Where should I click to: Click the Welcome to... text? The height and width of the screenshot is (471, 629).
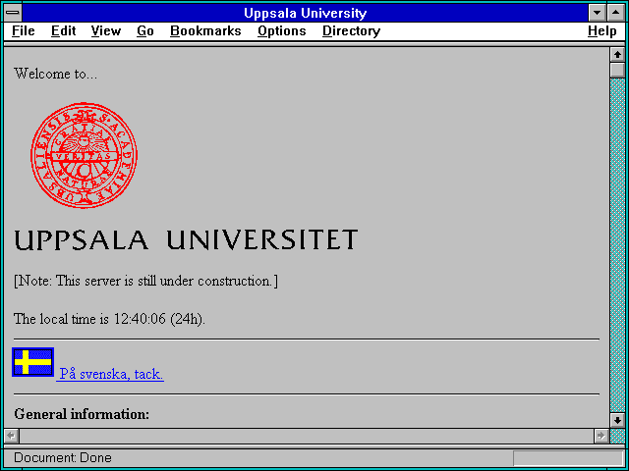55,74
